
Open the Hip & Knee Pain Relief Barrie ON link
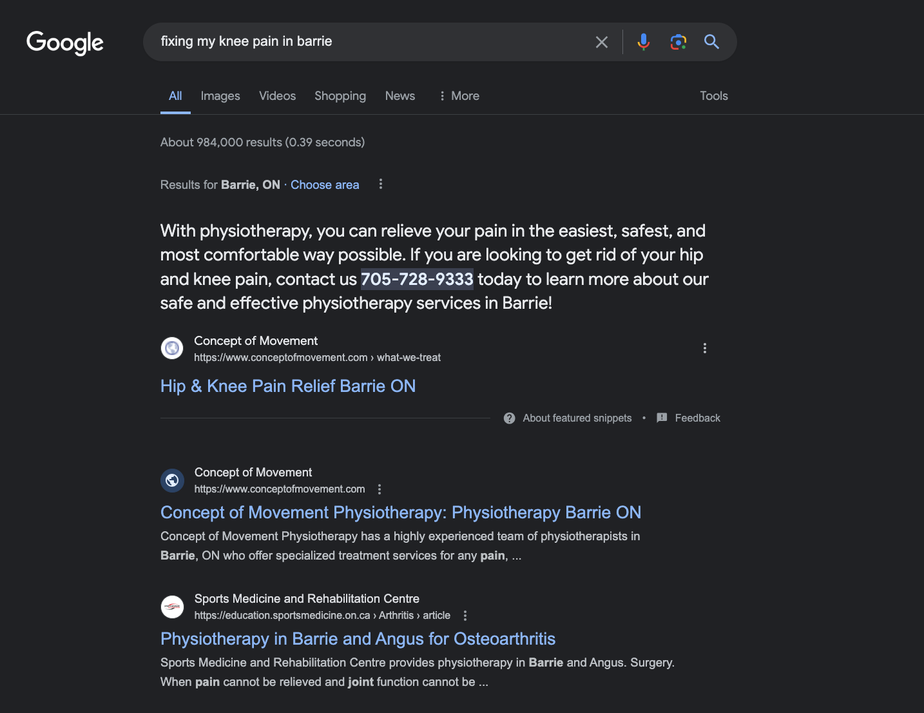[x=287, y=386]
